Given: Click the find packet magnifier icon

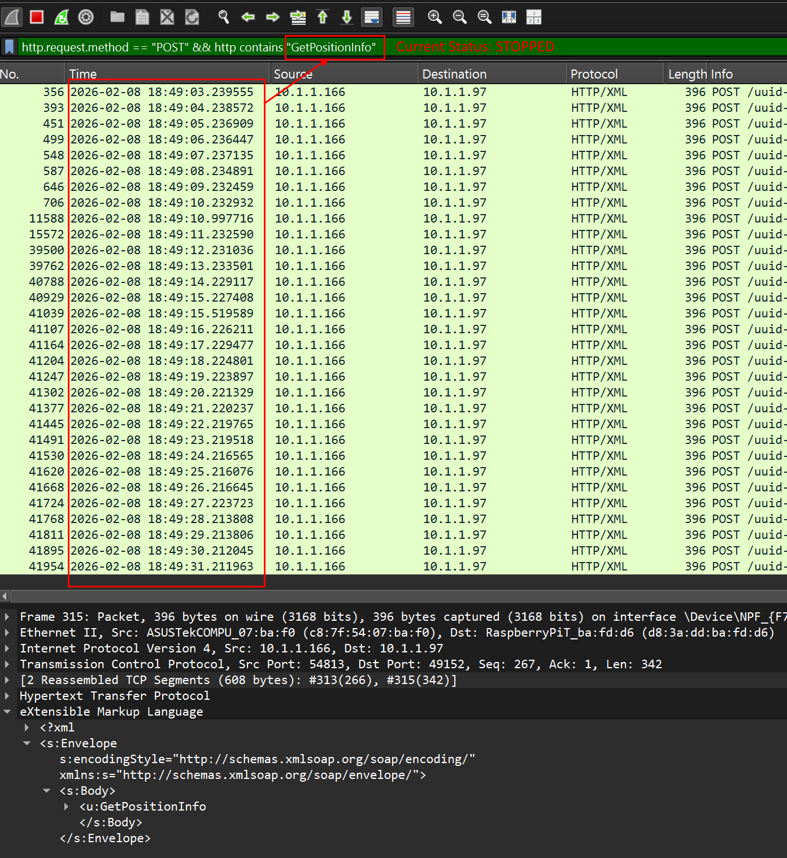Looking at the screenshot, I should coord(223,17).
